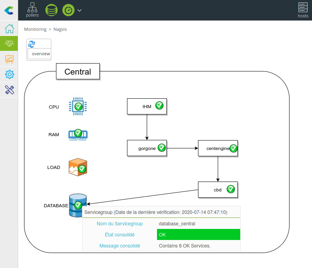Open the hosts status panel
This screenshot has height=268, width=312.
click(x=303, y=10)
